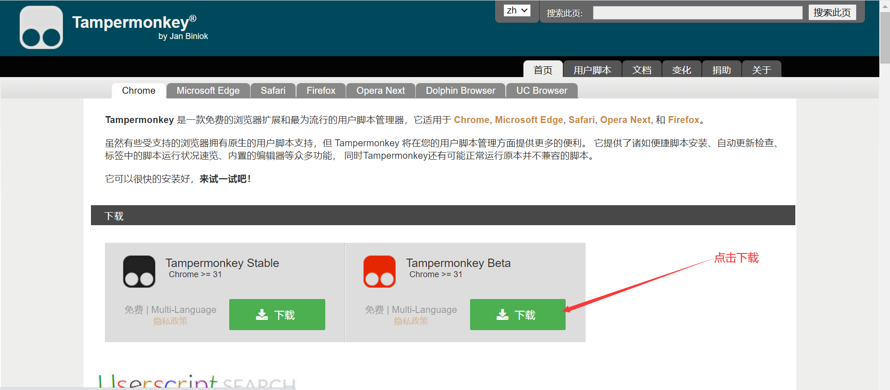The height and width of the screenshot is (390, 890).
Task: Follow the Firefox link in the intro paragraph
Action: pos(684,120)
